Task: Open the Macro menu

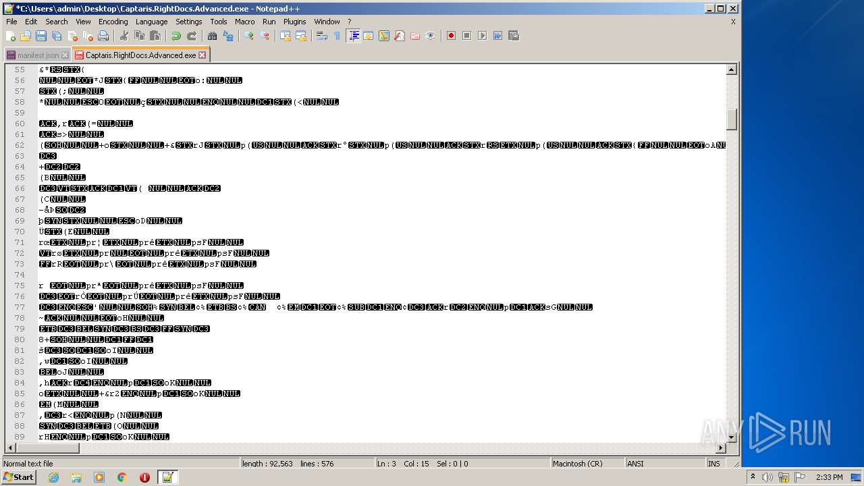Action: click(x=245, y=22)
